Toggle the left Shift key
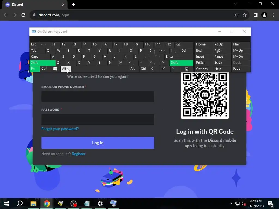Viewport: 279px width, 209px height. (x=43, y=63)
